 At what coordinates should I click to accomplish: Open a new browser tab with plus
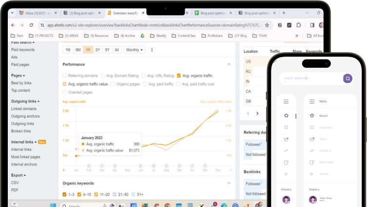tap(284, 13)
